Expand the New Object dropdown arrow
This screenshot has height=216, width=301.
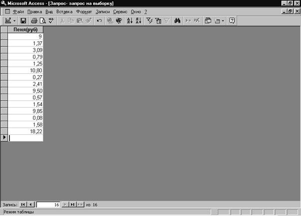pyautogui.click(x=223, y=21)
